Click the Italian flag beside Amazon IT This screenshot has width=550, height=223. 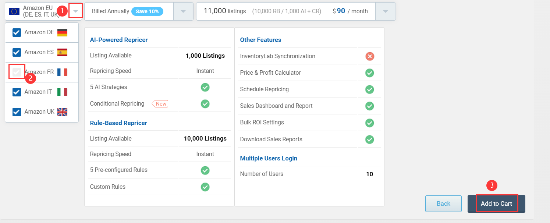(x=62, y=92)
